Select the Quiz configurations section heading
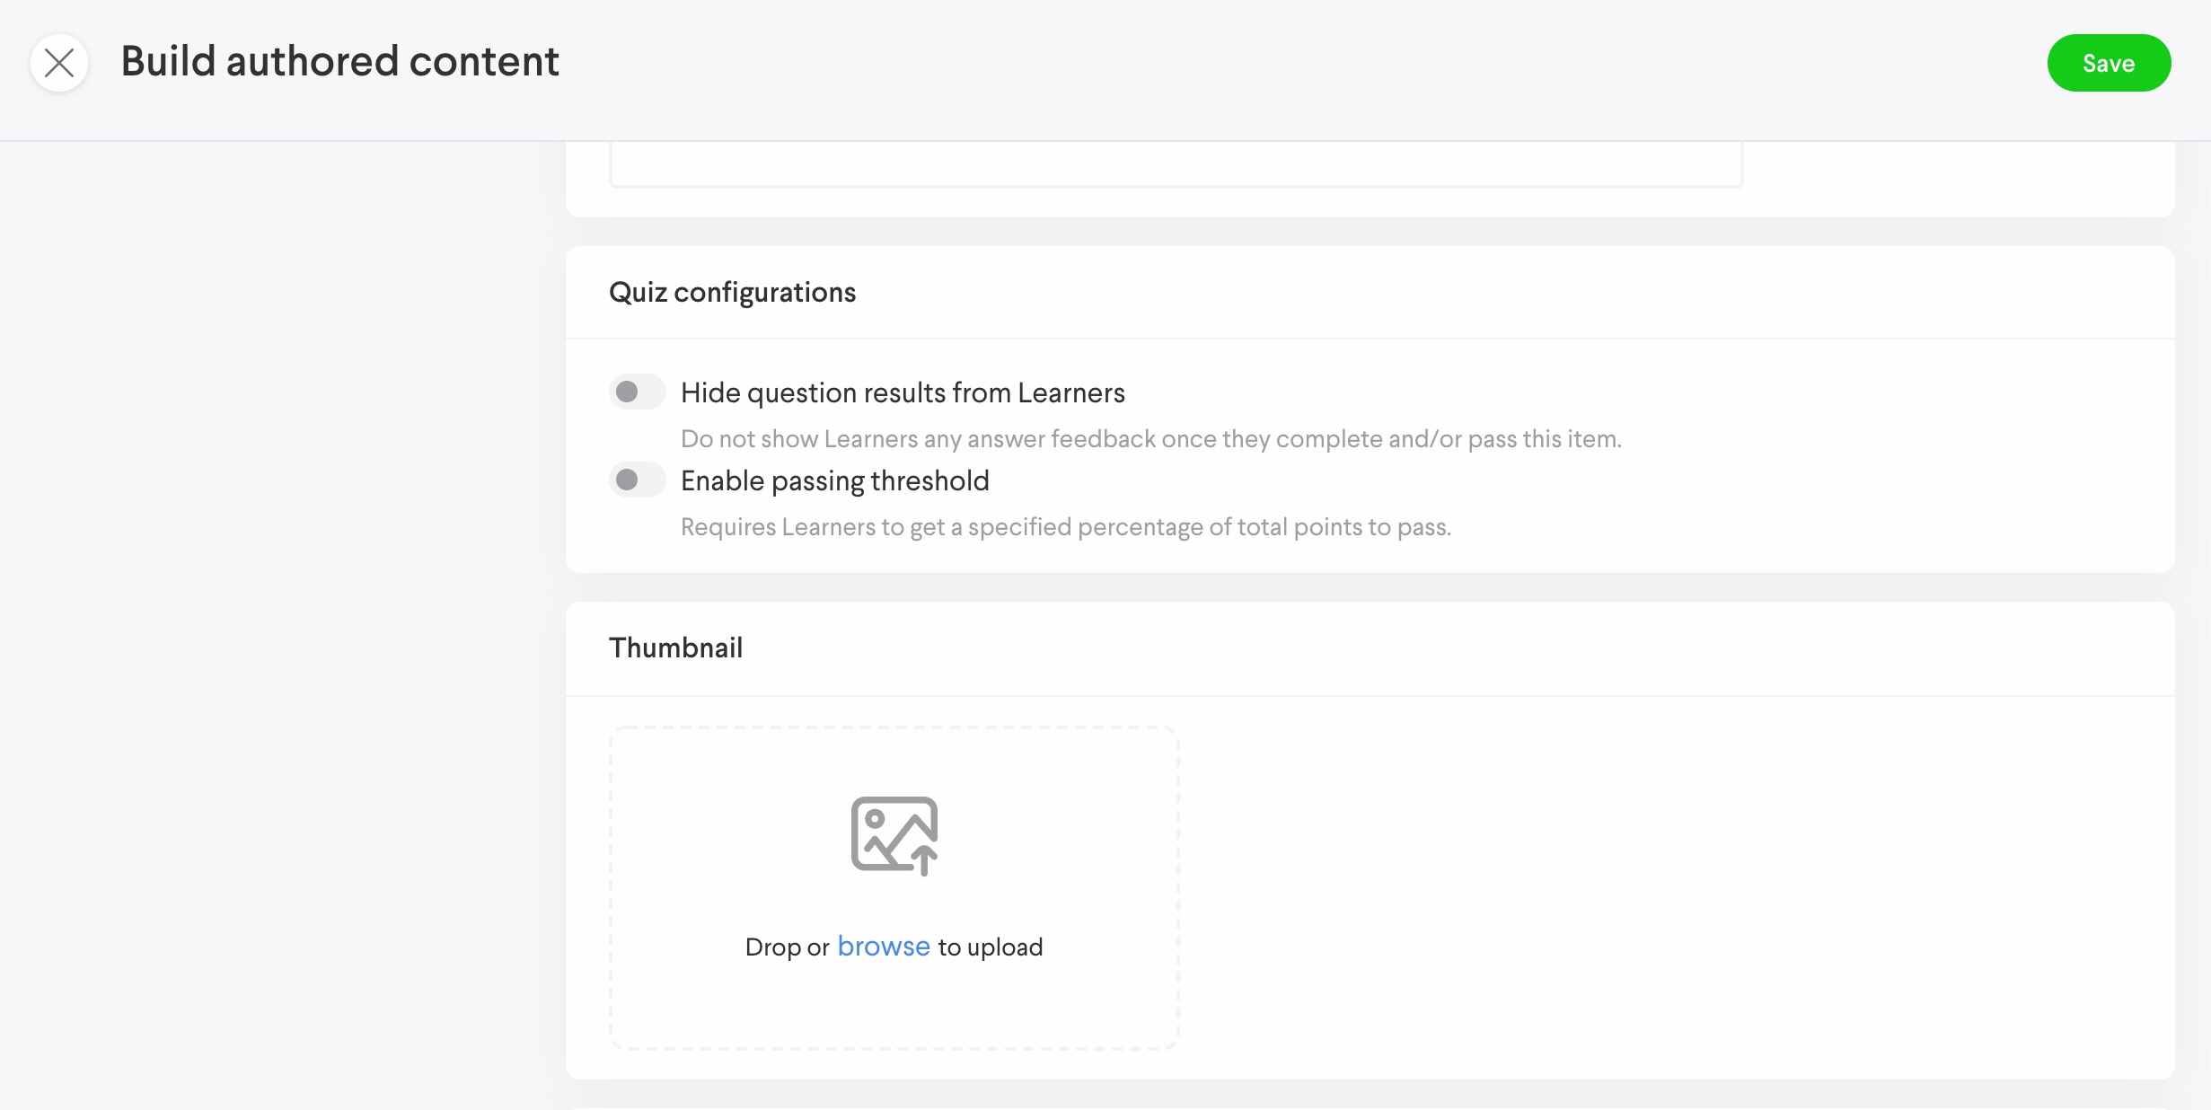Screen dimensions: 2211x1110 pyautogui.click(x=732, y=292)
